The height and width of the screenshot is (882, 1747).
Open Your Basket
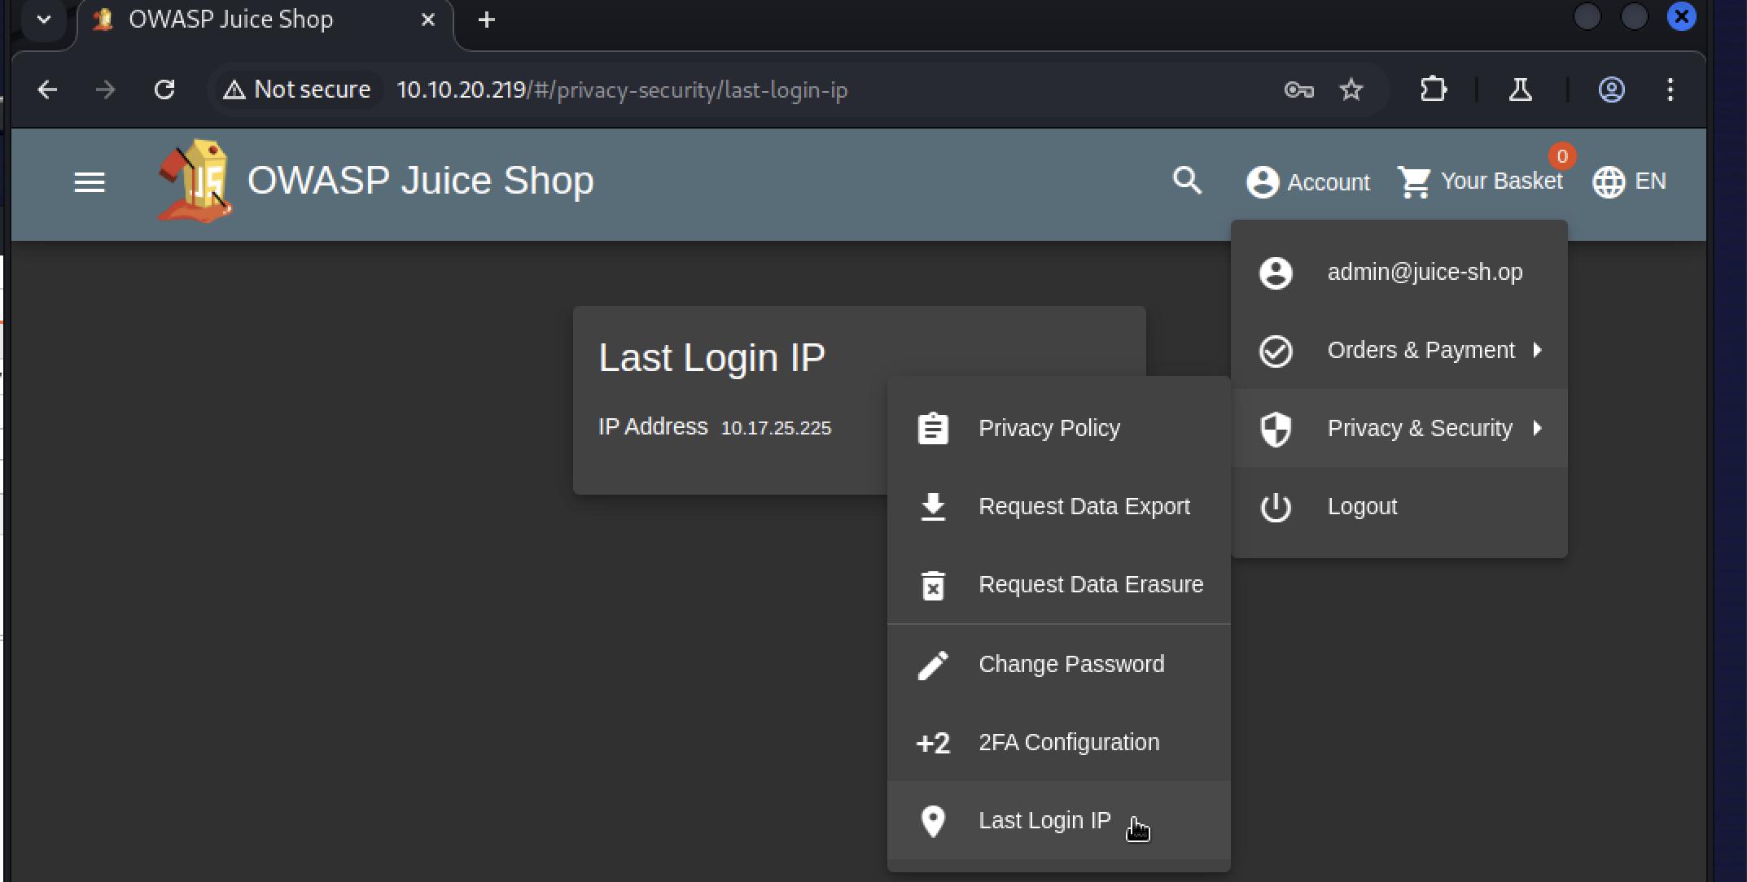1480,181
